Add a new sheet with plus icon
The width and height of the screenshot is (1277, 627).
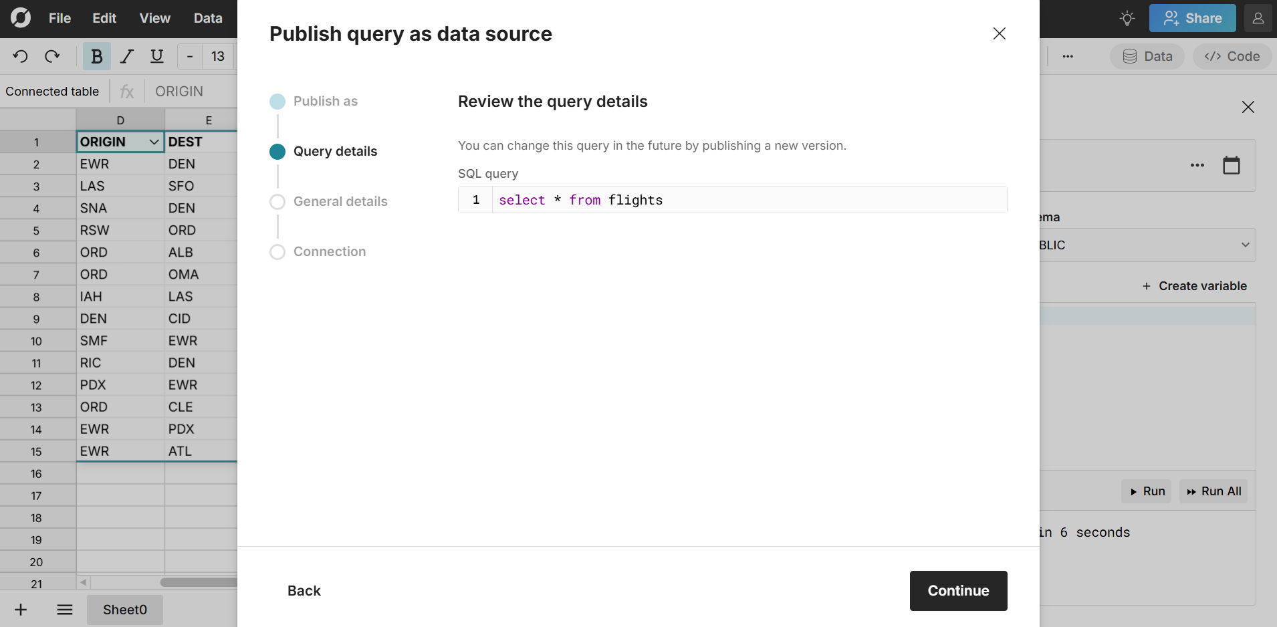point(21,610)
